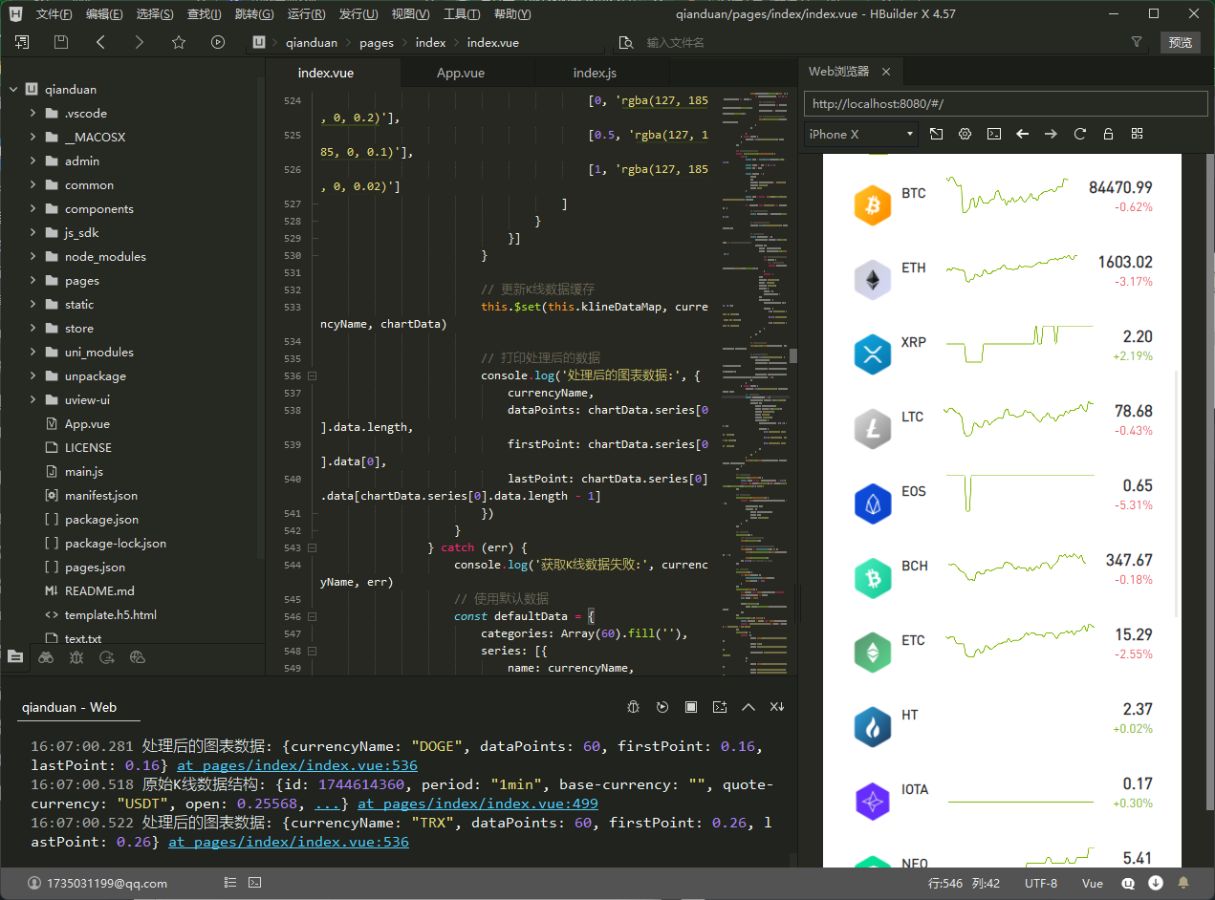Open the first index.vue:536 console link for DOGE
The width and height of the screenshot is (1215, 900).
tap(297, 765)
